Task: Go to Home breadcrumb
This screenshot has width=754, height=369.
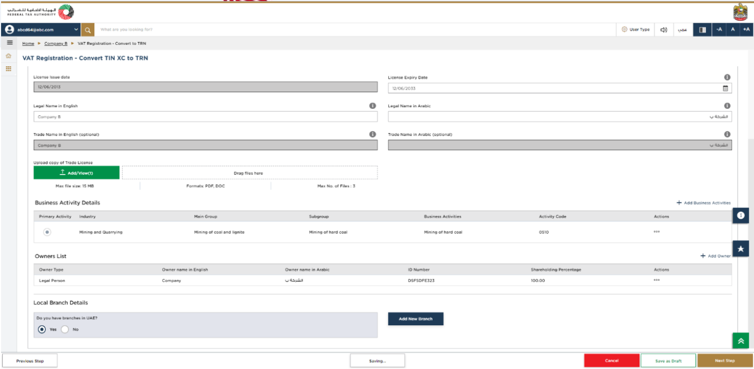Action: point(28,43)
